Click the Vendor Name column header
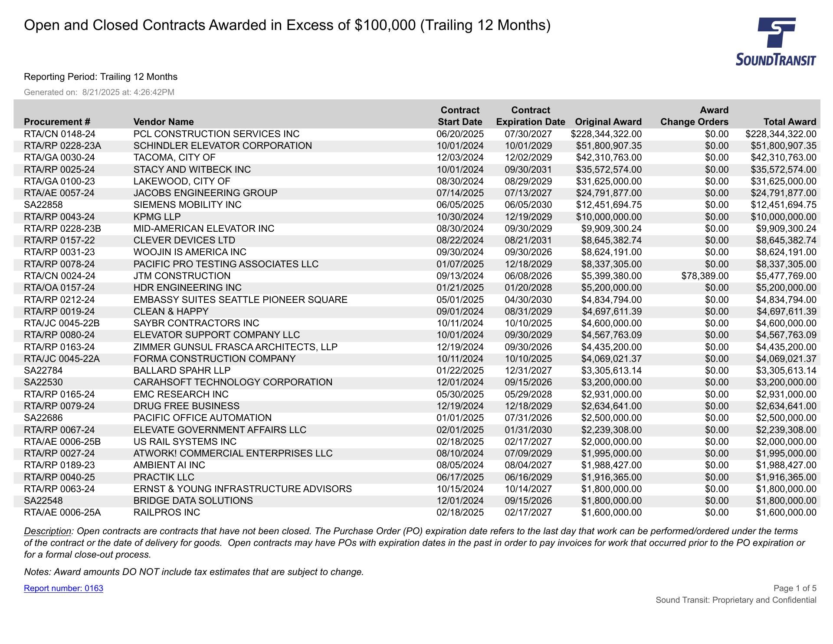This screenshot has height=644, width=833. pyautogui.click(x=164, y=122)
